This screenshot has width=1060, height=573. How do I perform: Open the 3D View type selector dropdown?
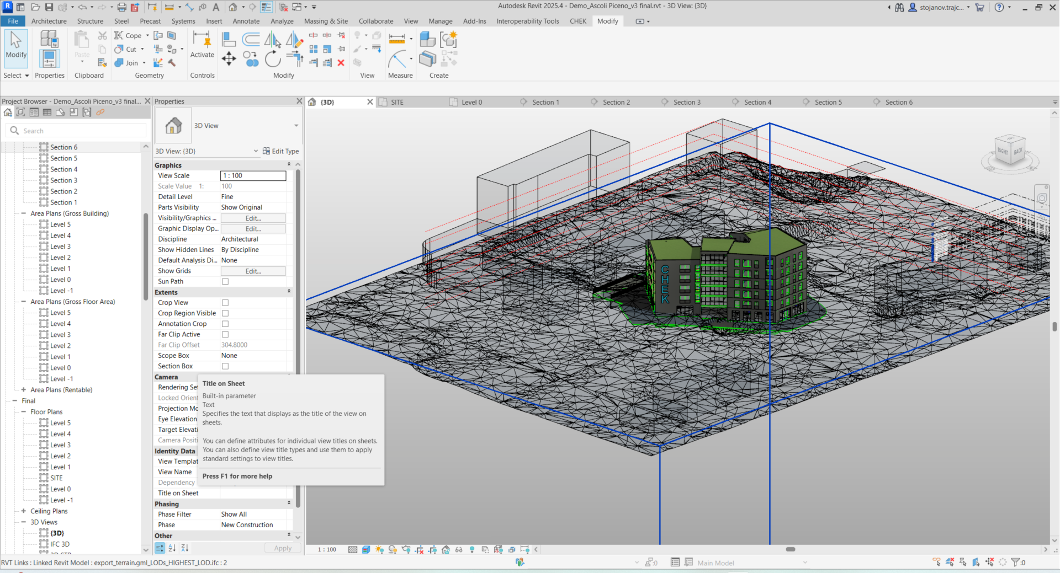296,126
